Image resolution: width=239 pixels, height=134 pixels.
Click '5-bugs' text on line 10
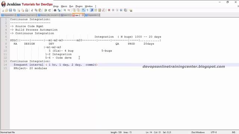click(x=107, y=51)
